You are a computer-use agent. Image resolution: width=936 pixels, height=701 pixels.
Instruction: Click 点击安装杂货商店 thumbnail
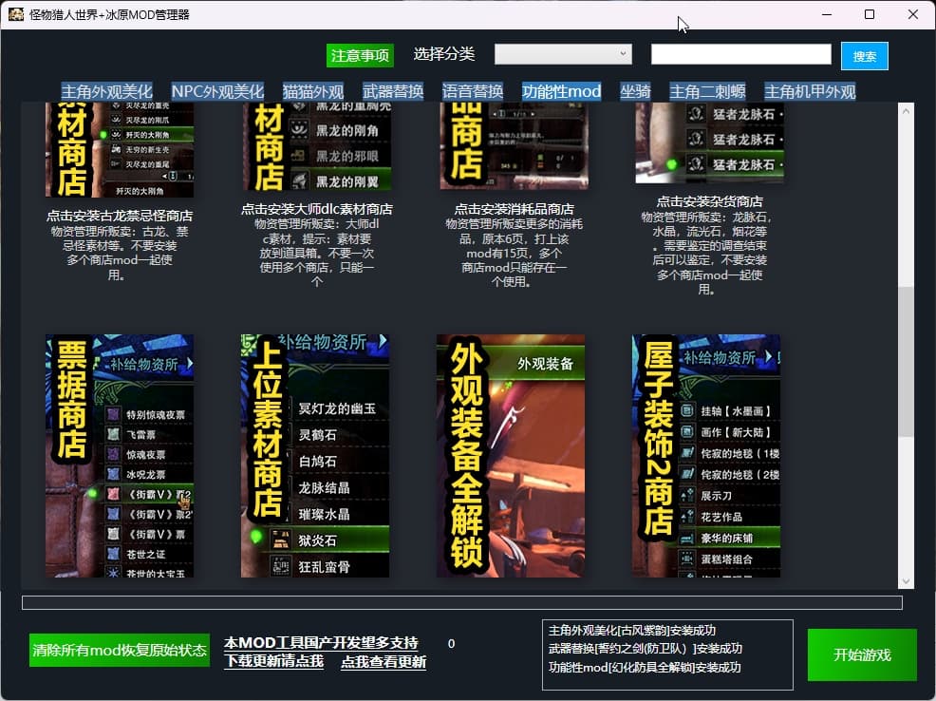point(709,143)
